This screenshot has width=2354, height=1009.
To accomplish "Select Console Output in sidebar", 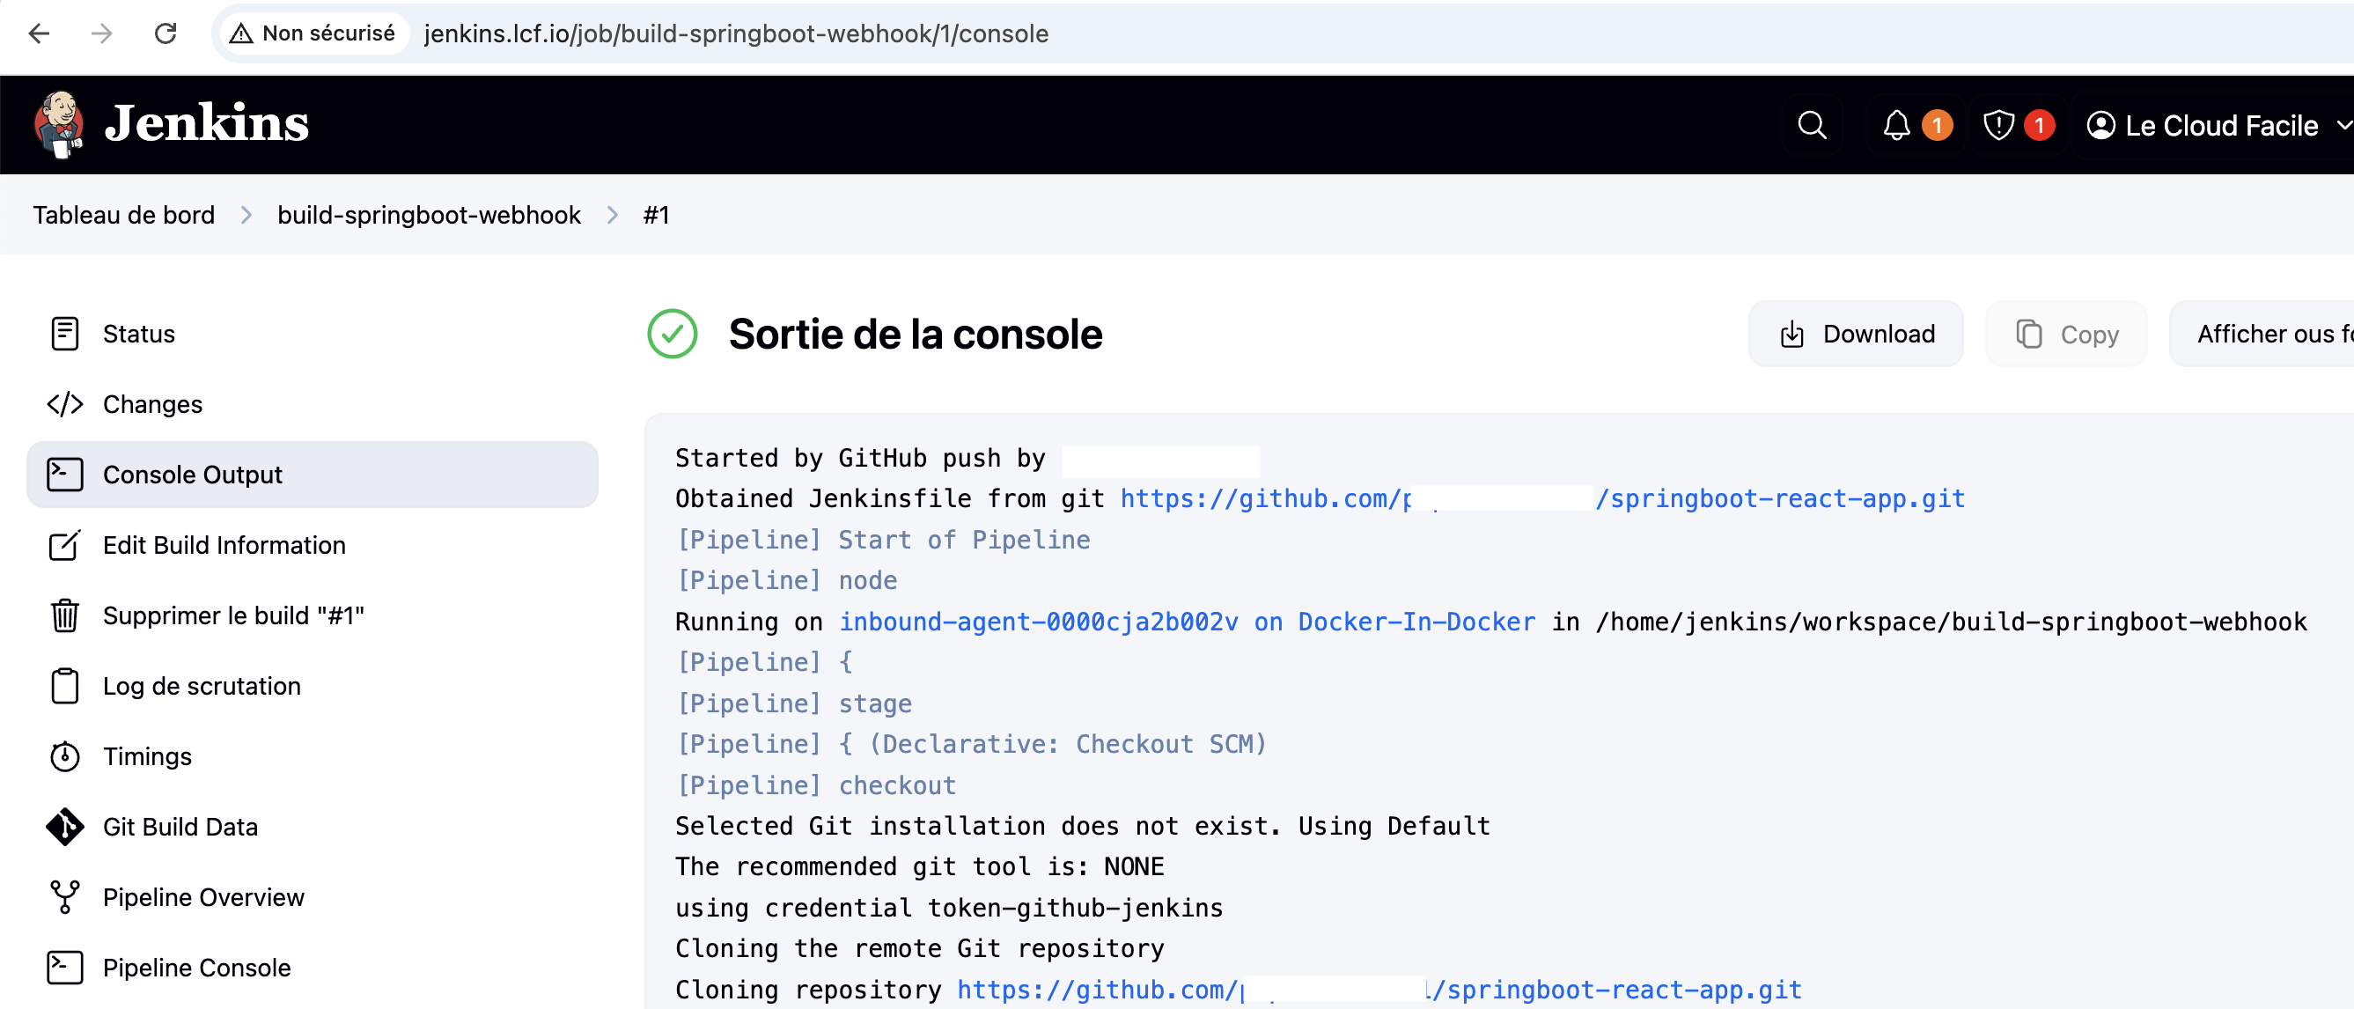I will 192,475.
